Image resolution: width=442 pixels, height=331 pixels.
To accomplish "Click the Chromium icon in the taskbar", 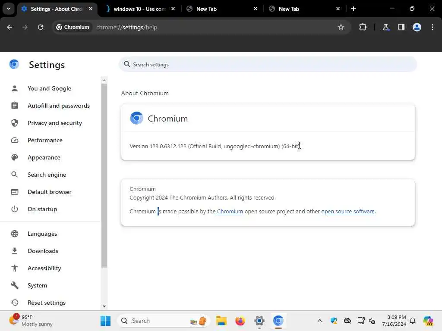I will click(x=278, y=321).
